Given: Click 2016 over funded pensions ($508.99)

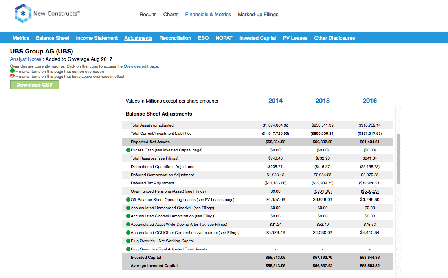Looking at the screenshot, I should pyautogui.click(x=370, y=191).
